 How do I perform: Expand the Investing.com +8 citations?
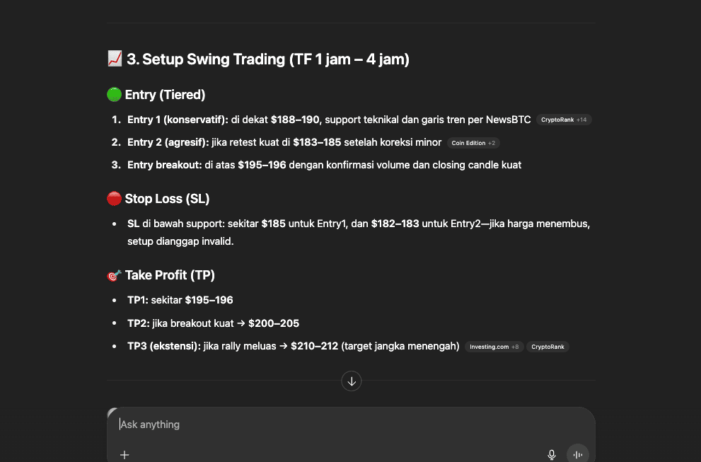point(494,347)
